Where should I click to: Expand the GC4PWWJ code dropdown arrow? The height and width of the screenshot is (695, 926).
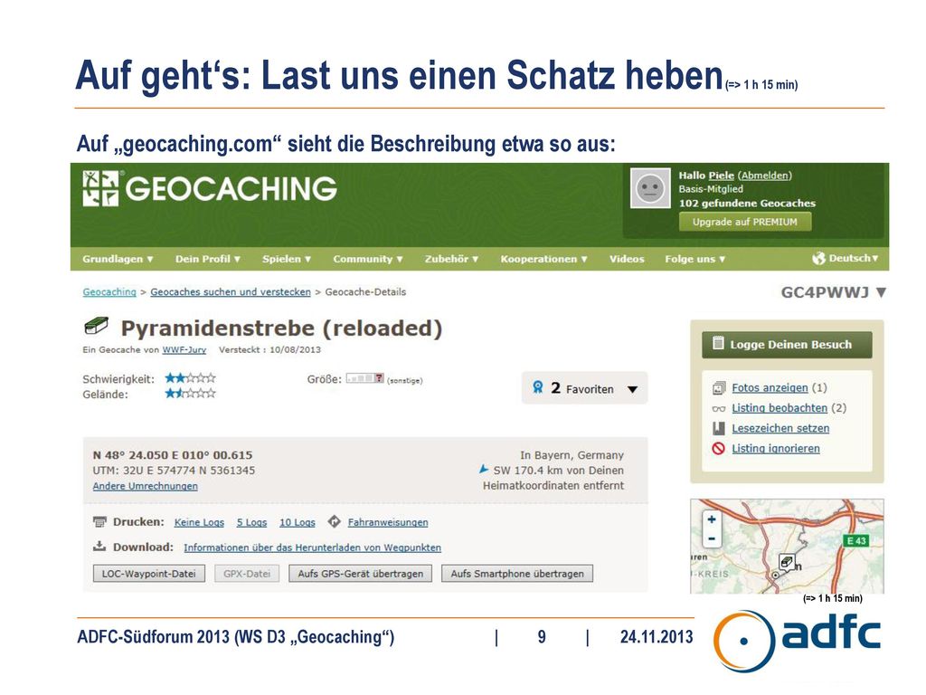(881, 292)
